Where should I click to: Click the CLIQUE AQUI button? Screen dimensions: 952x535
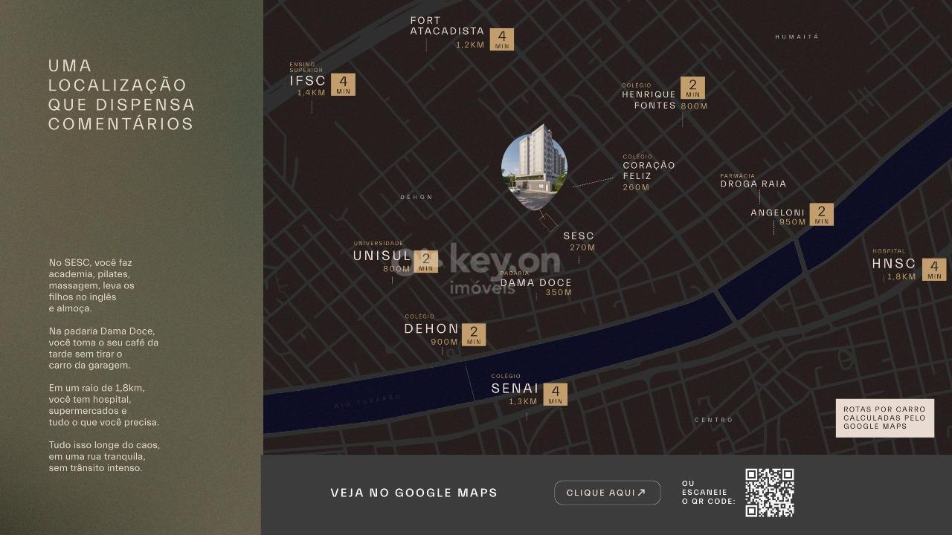click(x=607, y=493)
